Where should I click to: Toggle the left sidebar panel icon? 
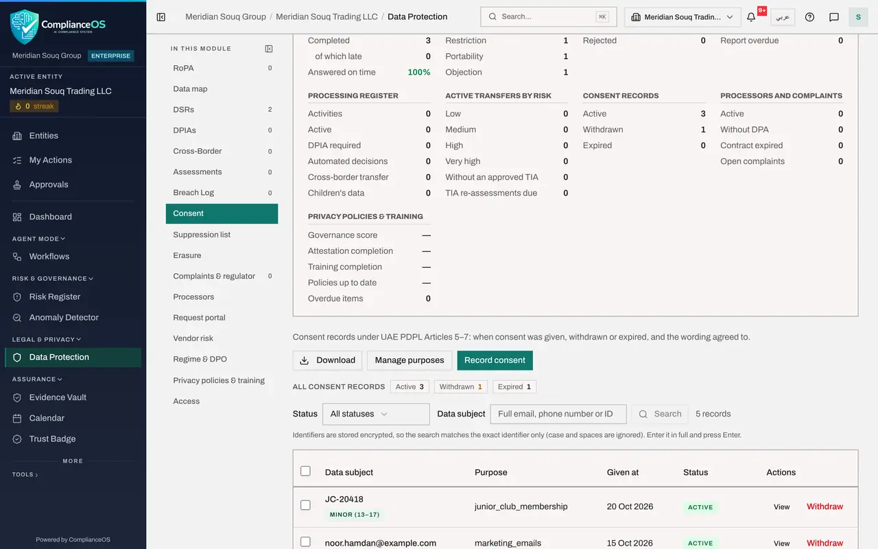coord(161,16)
